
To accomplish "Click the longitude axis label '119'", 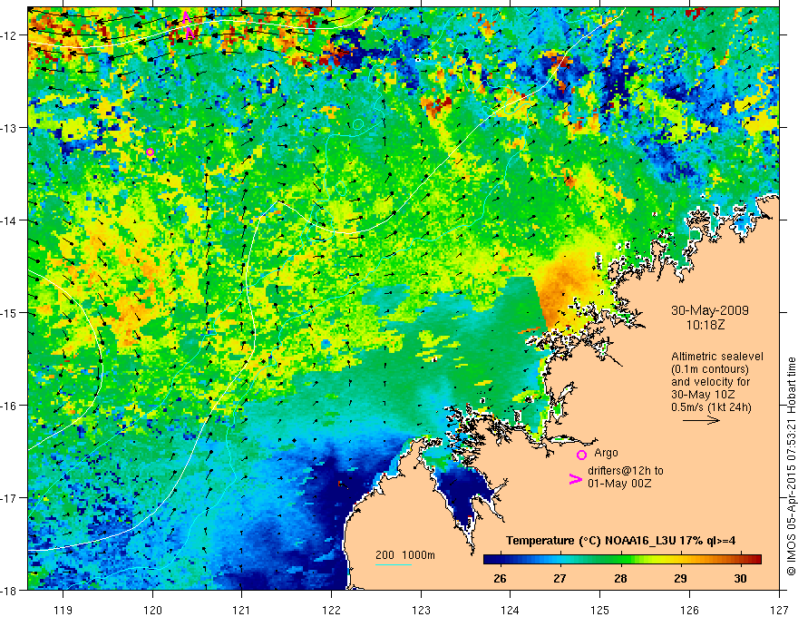I will 63,610.
